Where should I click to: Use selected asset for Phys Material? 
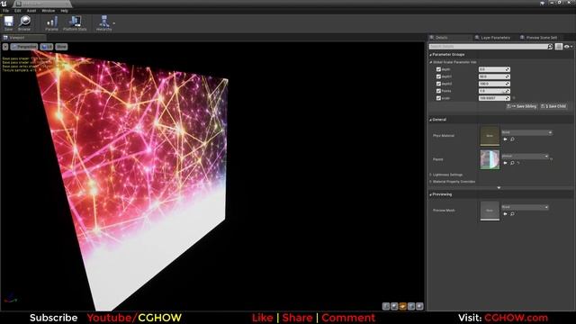pyautogui.click(x=505, y=139)
